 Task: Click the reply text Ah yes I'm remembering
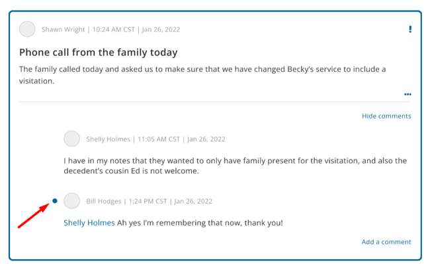[200, 223]
